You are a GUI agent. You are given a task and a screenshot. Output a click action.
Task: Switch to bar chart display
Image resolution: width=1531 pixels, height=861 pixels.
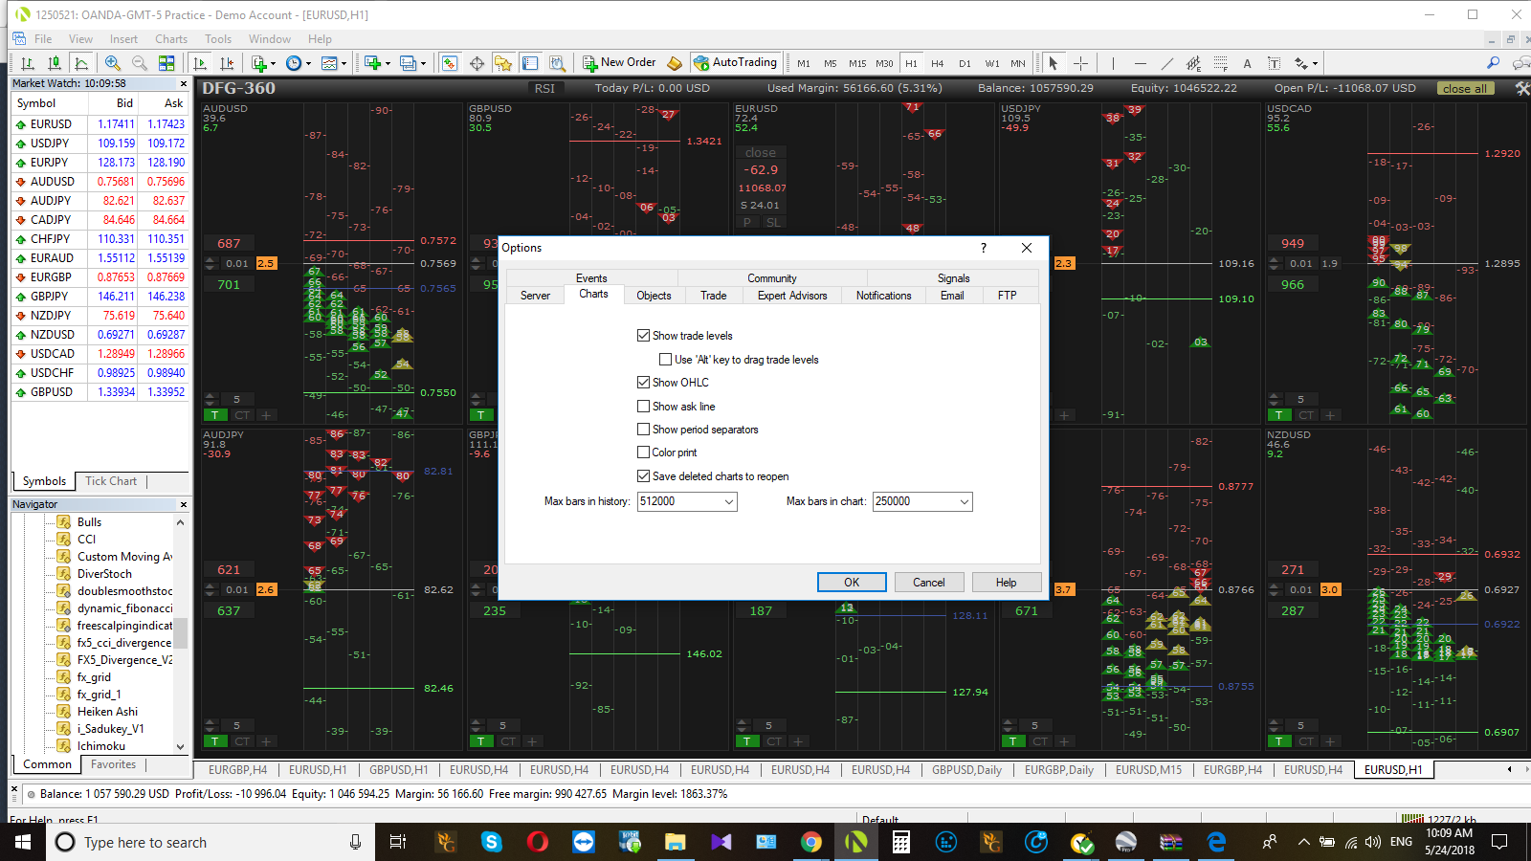pyautogui.click(x=28, y=63)
